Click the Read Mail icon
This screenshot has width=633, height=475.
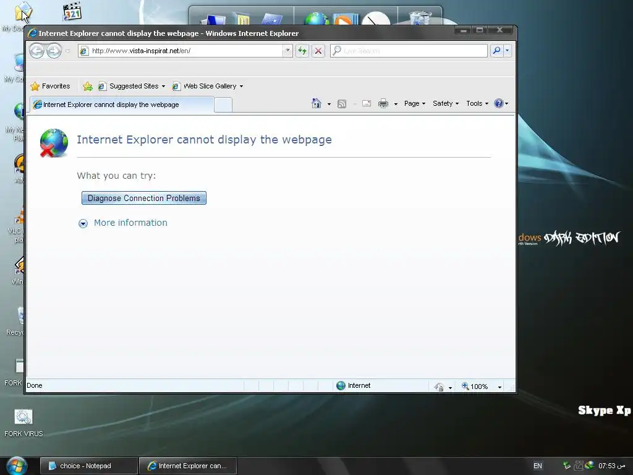[x=367, y=103]
